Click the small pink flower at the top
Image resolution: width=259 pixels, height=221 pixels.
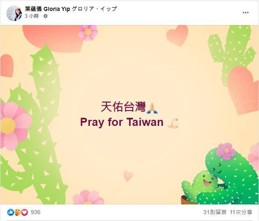[88, 32]
